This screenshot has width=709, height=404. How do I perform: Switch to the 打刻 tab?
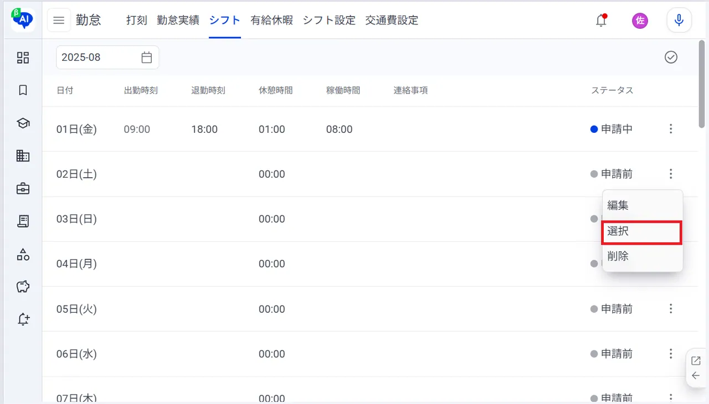137,20
